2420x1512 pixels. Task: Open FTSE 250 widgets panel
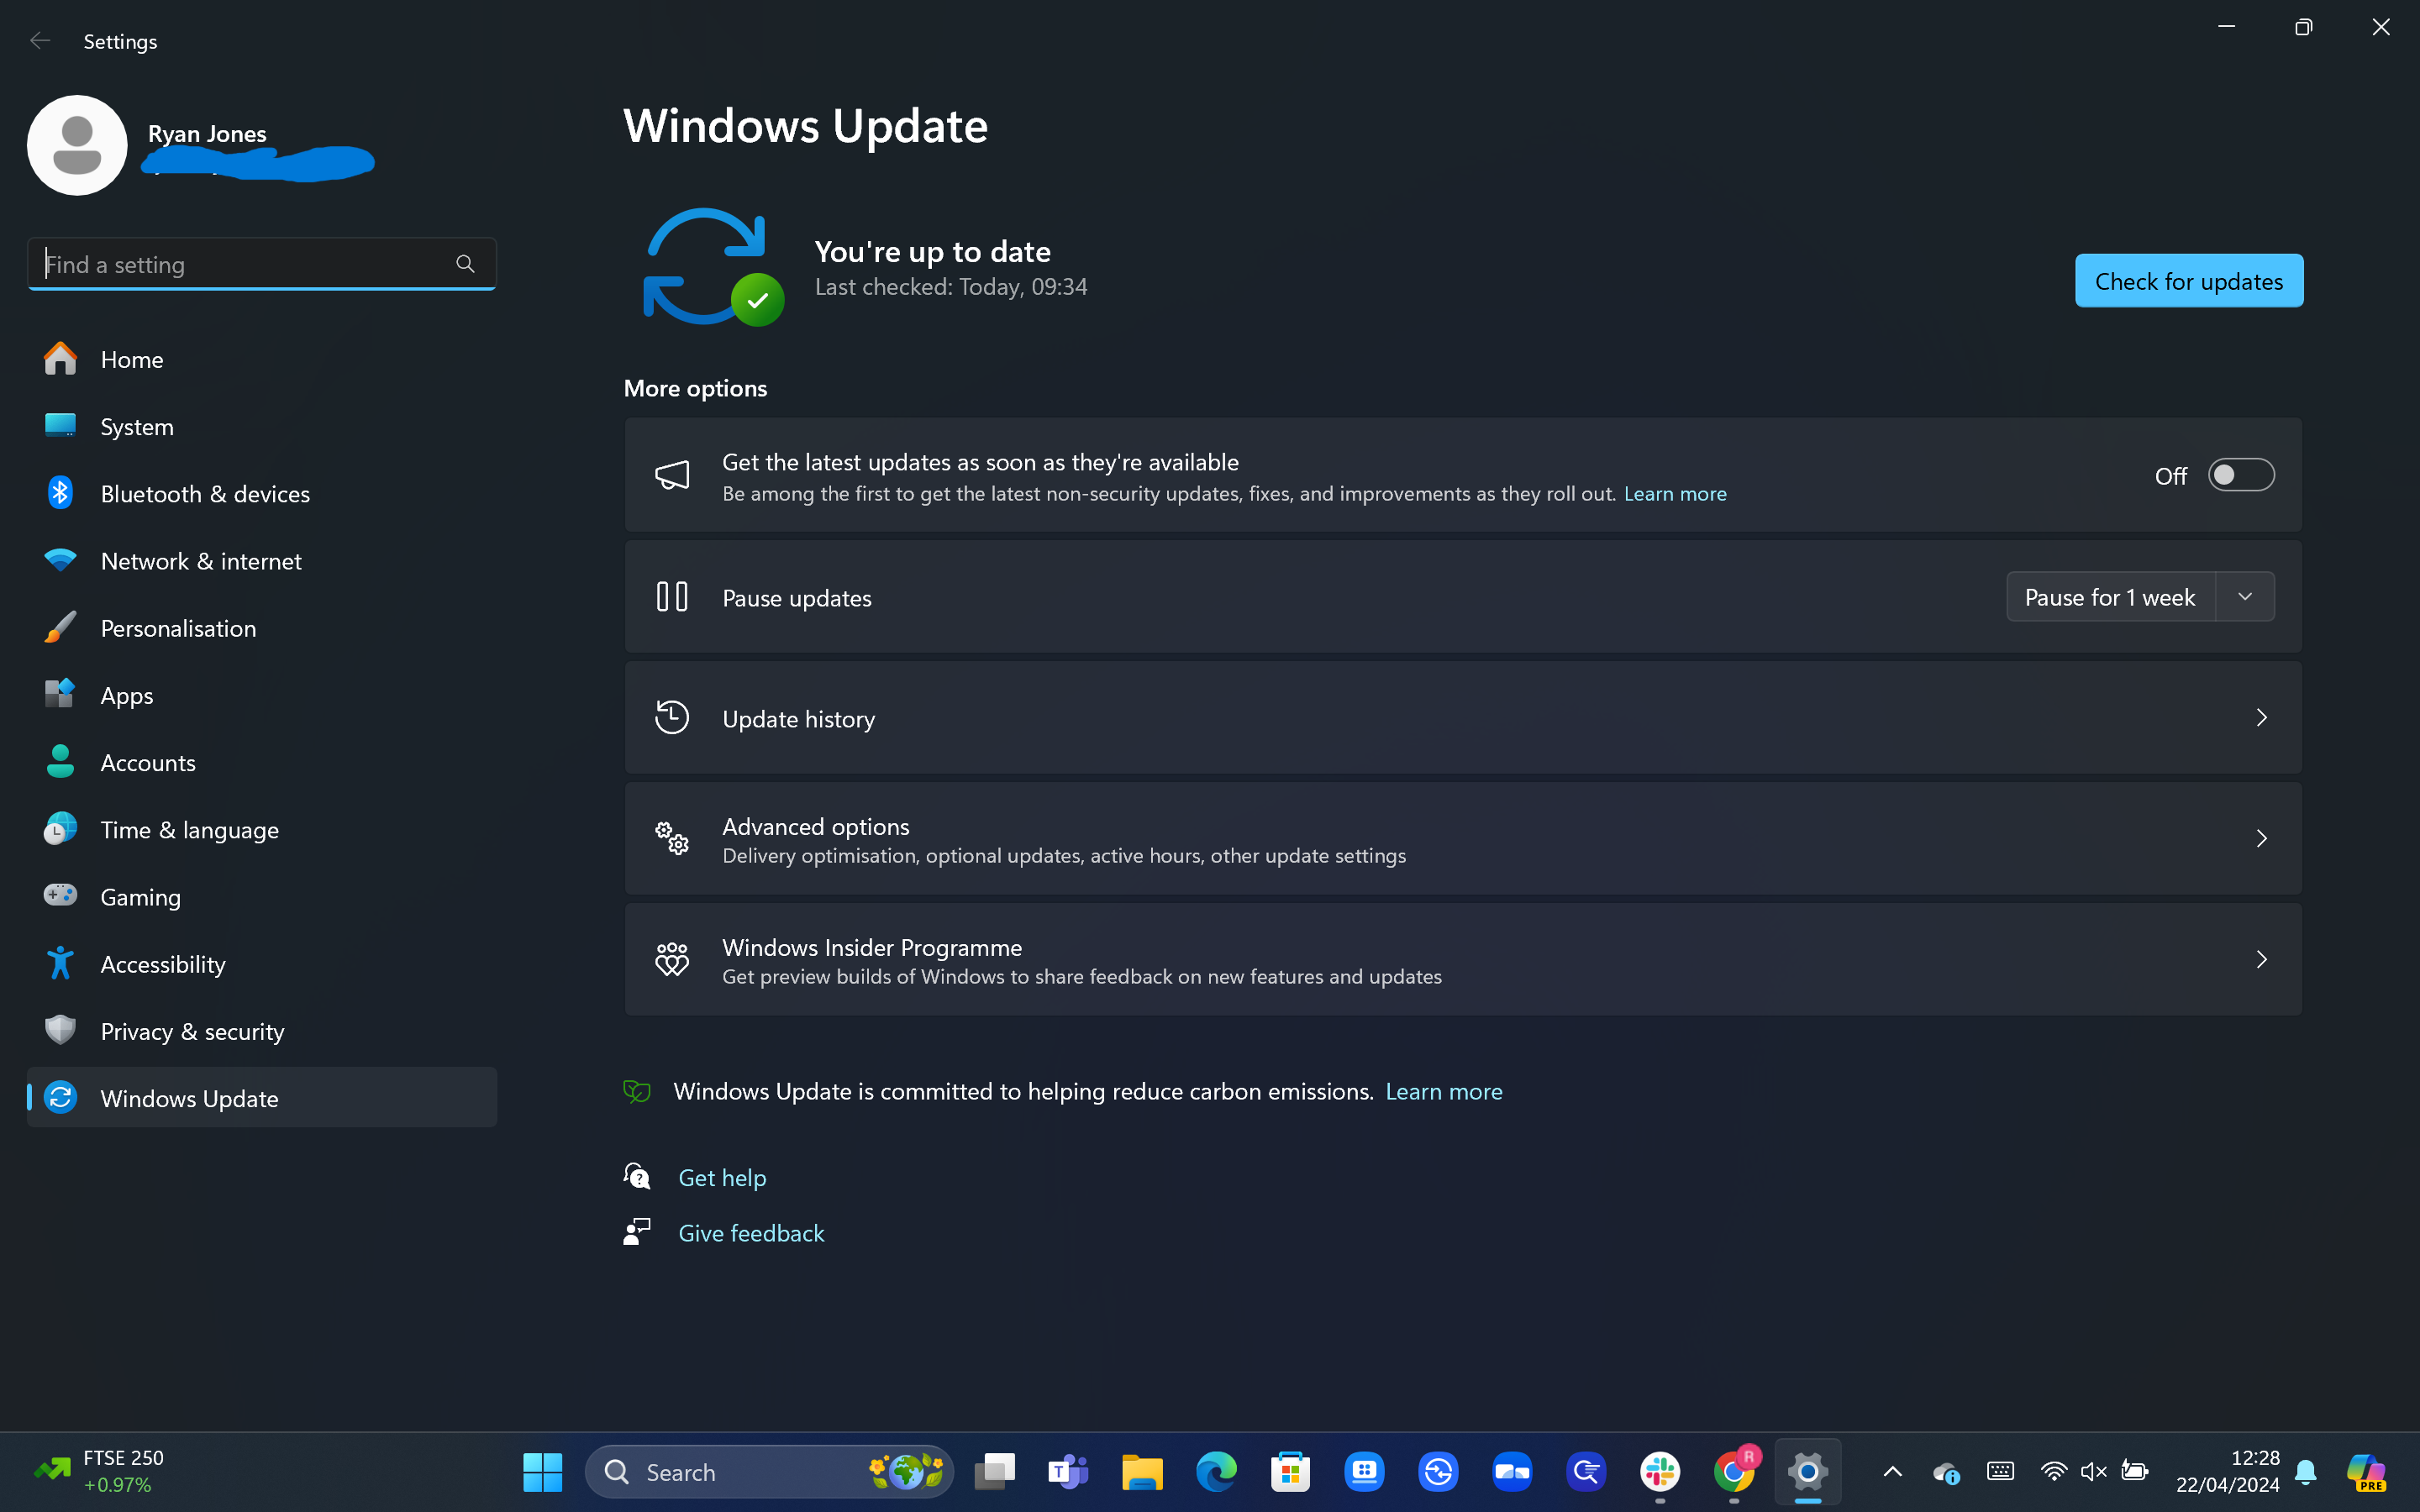point(98,1471)
